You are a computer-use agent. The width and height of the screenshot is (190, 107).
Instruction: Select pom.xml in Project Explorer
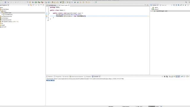[x=4, y=27]
